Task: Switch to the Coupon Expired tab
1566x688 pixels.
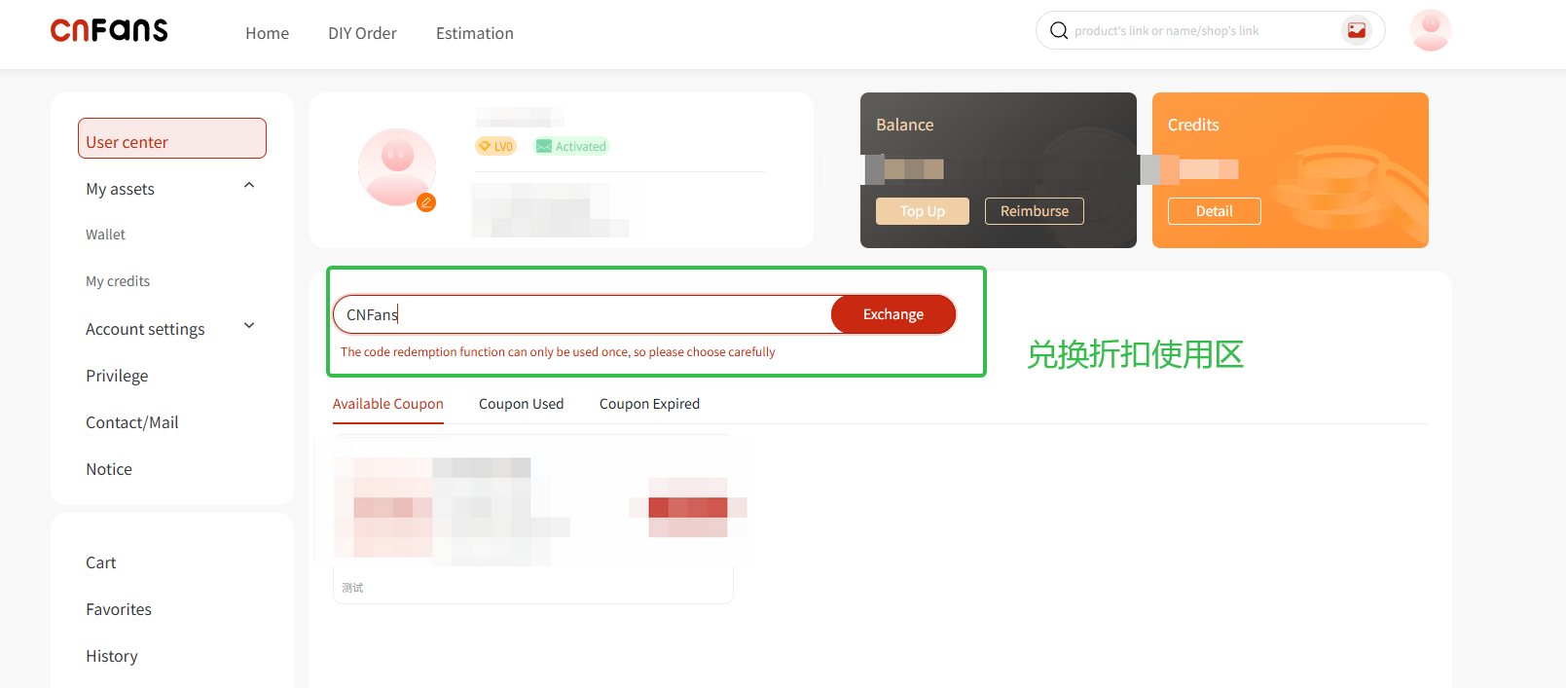Action: pos(649,404)
